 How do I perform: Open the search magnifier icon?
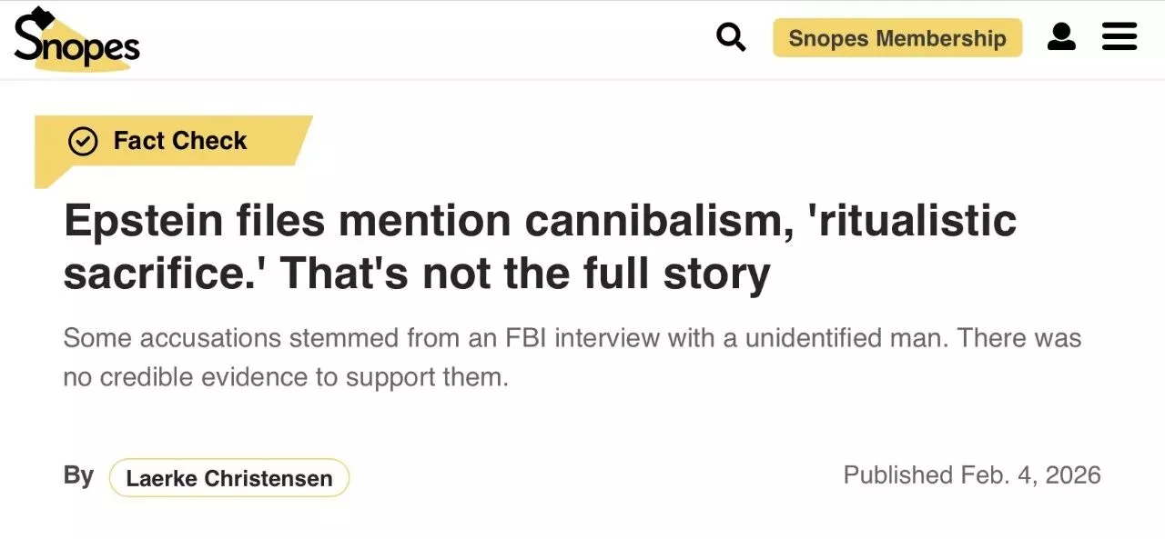[x=731, y=37]
